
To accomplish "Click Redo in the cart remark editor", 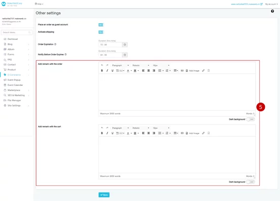I will 107,128.
